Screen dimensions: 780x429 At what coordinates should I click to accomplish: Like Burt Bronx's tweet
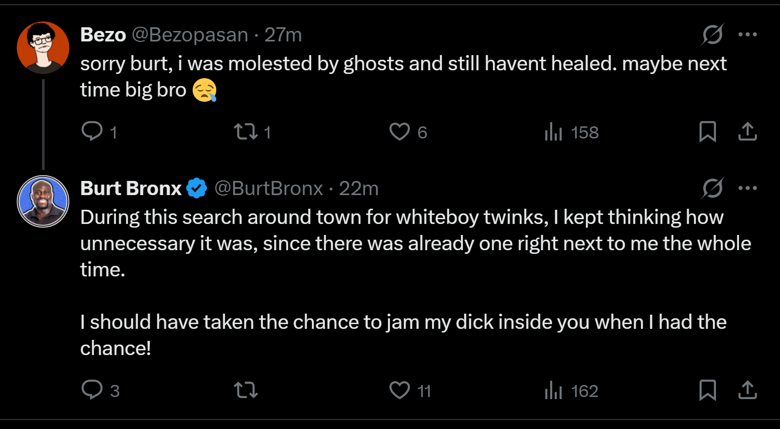pyautogui.click(x=399, y=390)
